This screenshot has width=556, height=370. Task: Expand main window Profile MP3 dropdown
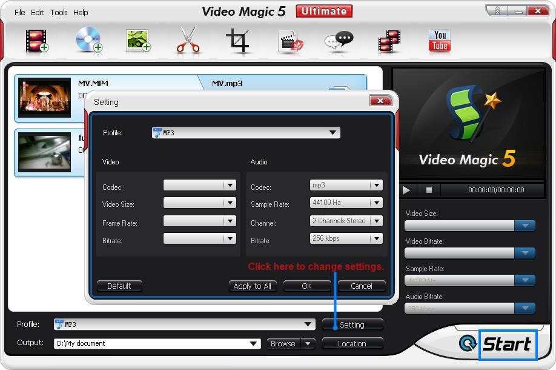click(308, 324)
